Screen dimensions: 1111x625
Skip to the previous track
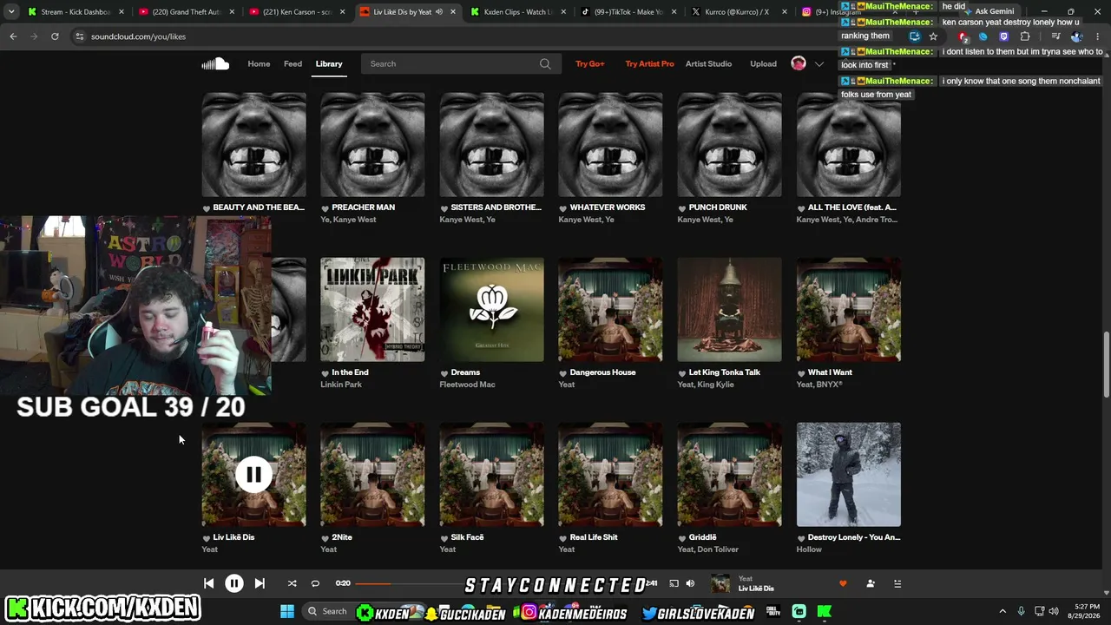208,584
